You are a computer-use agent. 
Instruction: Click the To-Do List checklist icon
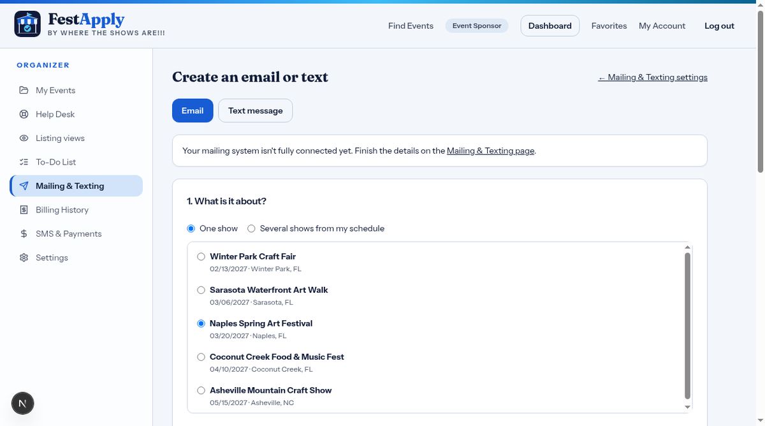pyautogui.click(x=24, y=162)
